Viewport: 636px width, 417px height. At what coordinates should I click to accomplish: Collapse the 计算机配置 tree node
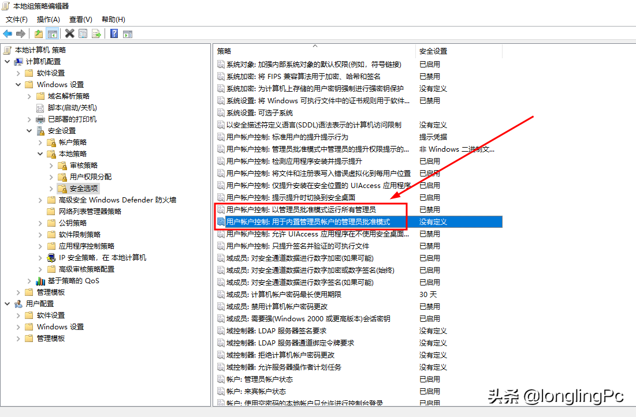point(8,62)
